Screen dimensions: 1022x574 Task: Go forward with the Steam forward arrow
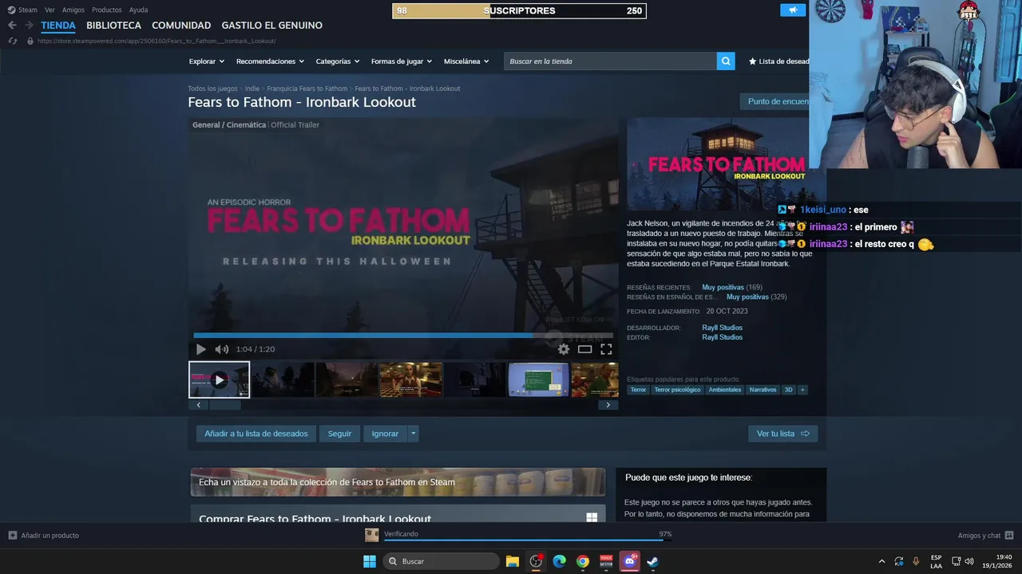[29, 26]
